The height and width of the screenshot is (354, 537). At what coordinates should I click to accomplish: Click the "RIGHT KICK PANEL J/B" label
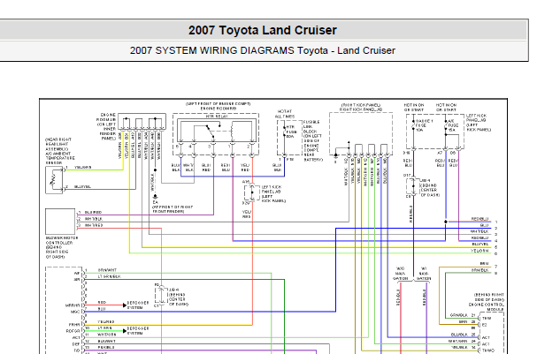361,109
